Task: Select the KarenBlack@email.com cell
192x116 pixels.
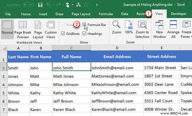Action: click(x=117, y=108)
